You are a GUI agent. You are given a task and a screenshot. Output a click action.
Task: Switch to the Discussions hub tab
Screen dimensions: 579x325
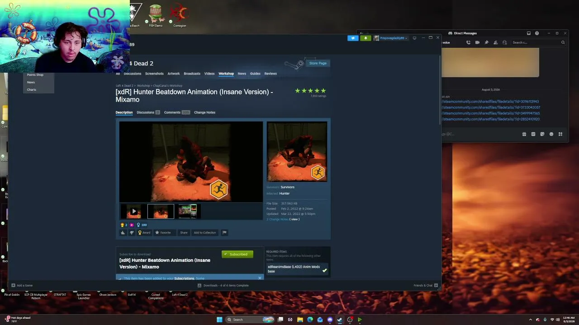tap(133, 74)
